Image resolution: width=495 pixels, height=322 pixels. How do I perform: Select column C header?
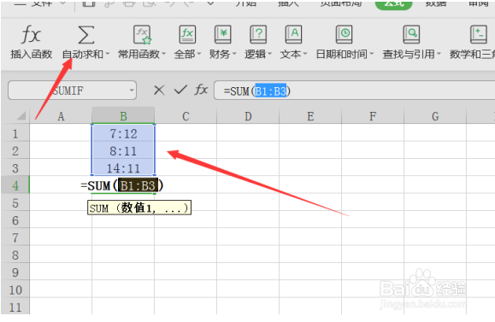point(186,116)
